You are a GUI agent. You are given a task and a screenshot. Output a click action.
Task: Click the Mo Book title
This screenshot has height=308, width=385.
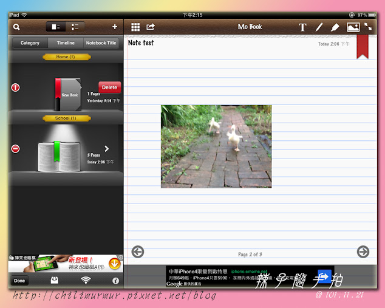click(x=250, y=27)
